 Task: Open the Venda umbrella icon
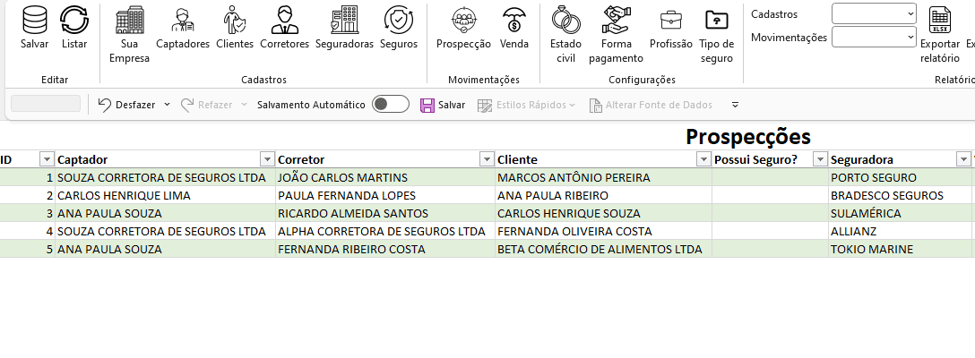[x=513, y=20]
